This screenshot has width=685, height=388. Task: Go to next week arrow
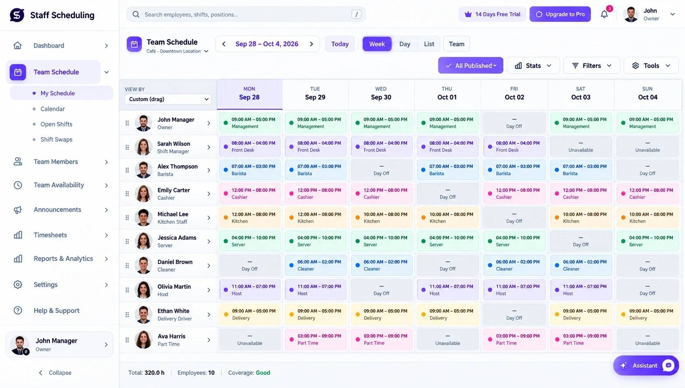[x=311, y=44]
